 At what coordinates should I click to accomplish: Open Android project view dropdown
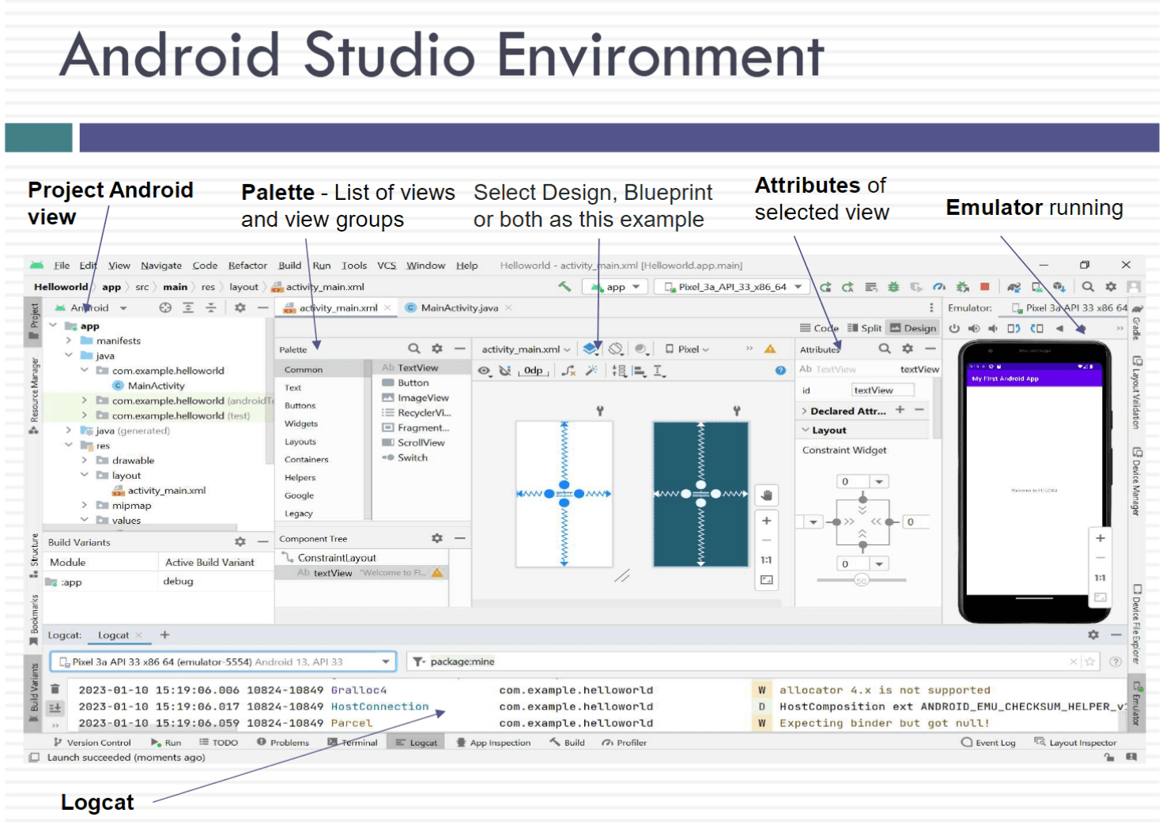click(x=92, y=307)
